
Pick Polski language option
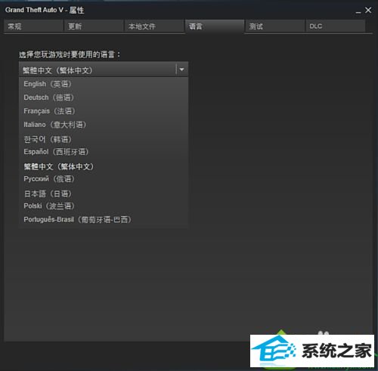pos(104,206)
